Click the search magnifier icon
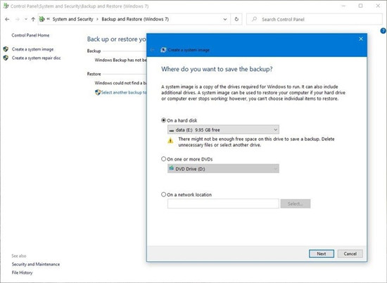The image size is (387, 283). (x=254, y=19)
